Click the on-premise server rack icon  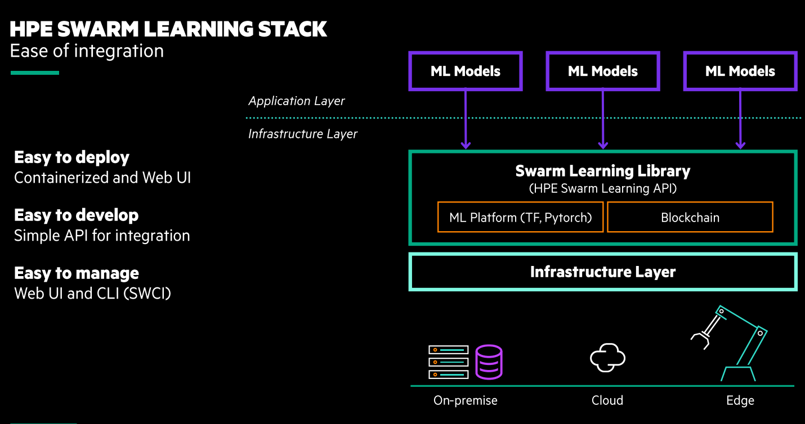pos(449,362)
